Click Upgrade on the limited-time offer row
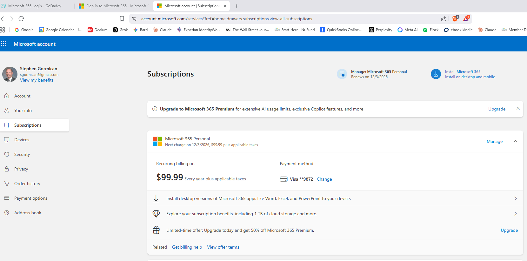 point(509,230)
